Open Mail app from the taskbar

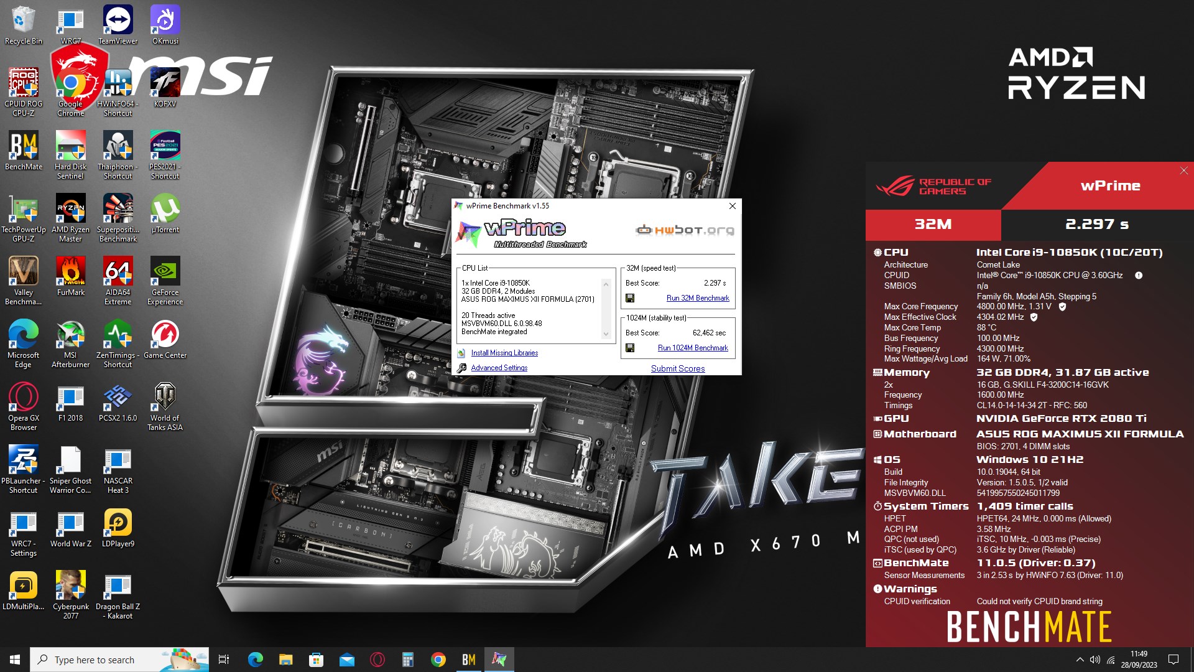tap(346, 660)
